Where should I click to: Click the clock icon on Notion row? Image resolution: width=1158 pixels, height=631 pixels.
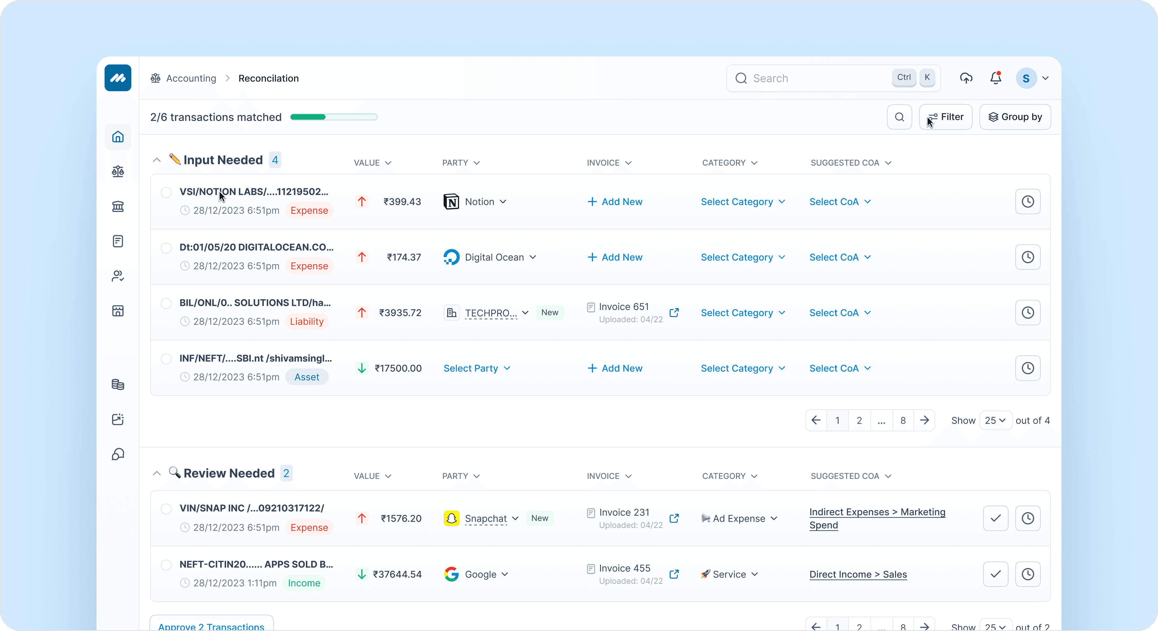(x=1028, y=202)
